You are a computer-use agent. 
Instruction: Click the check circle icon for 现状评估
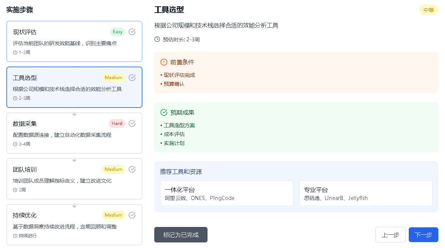click(x=132, y=32)
